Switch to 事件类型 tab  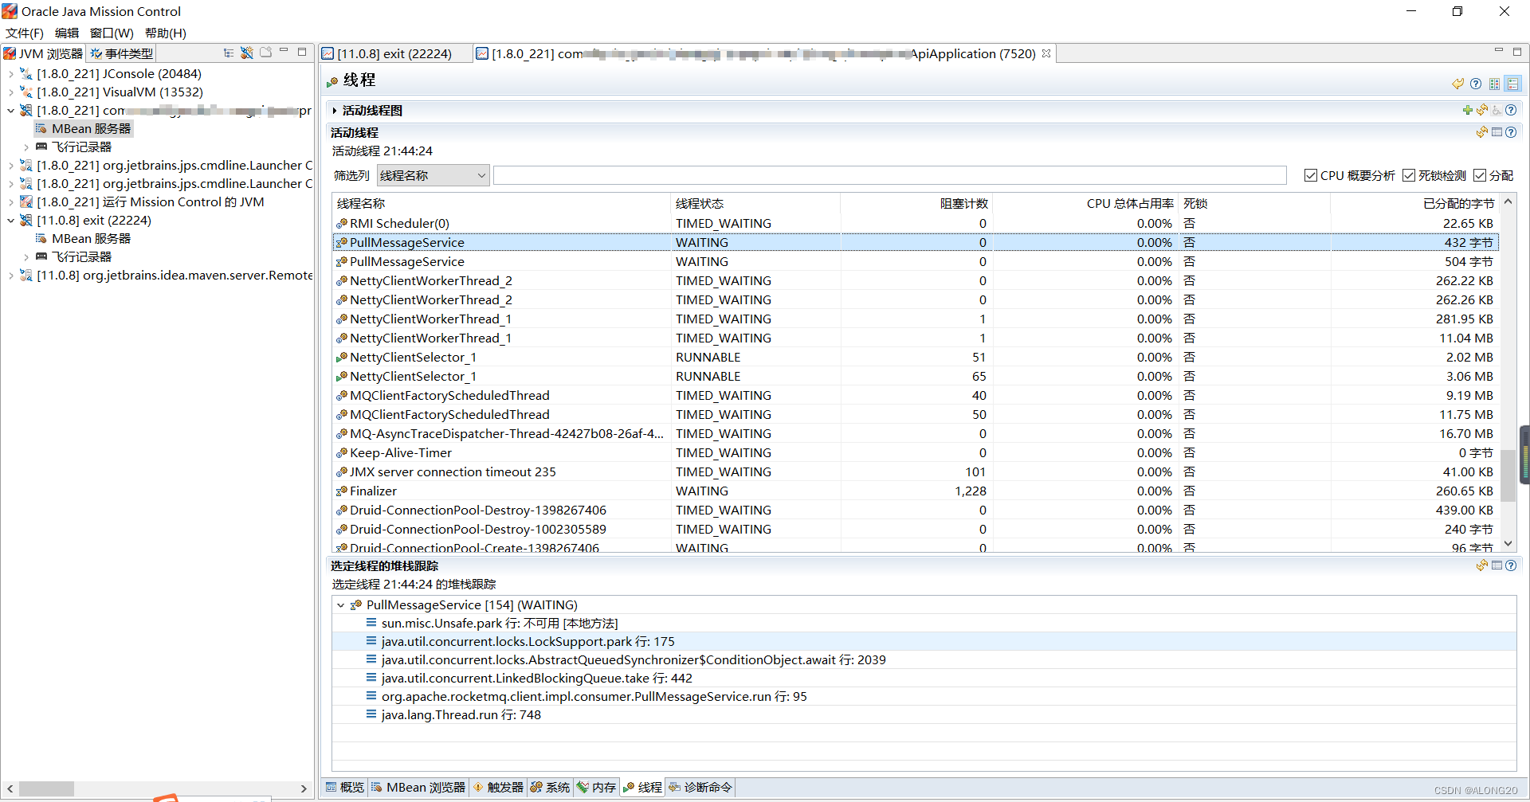[121, 53]
